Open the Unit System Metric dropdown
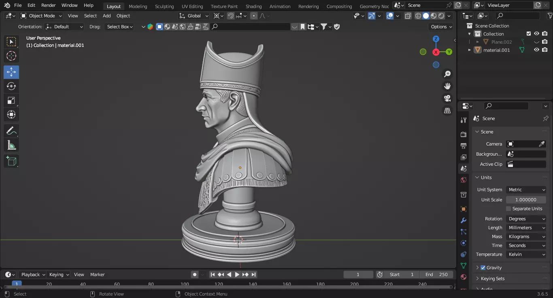Image resolution: width=553 pixels, height=298 pixels. 526,190
